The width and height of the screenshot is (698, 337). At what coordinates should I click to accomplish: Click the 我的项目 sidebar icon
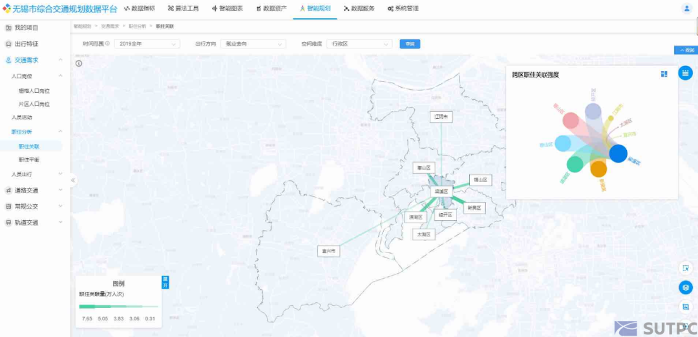tap(8, 28)
